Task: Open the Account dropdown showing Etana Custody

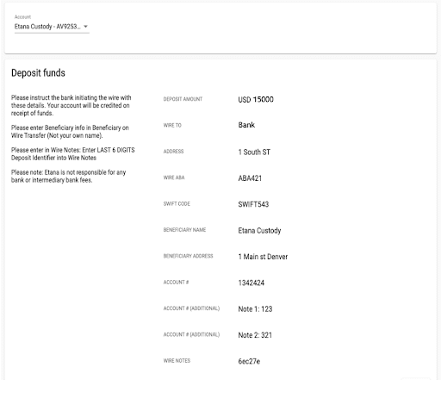Action: point(52,27)
